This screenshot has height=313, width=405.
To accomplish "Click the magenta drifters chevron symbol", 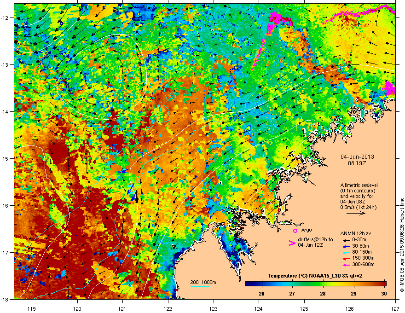I will tap(292, 243).
